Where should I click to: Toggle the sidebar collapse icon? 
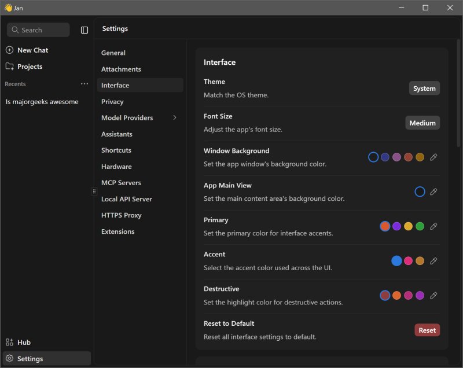click(x=84, y=30)
